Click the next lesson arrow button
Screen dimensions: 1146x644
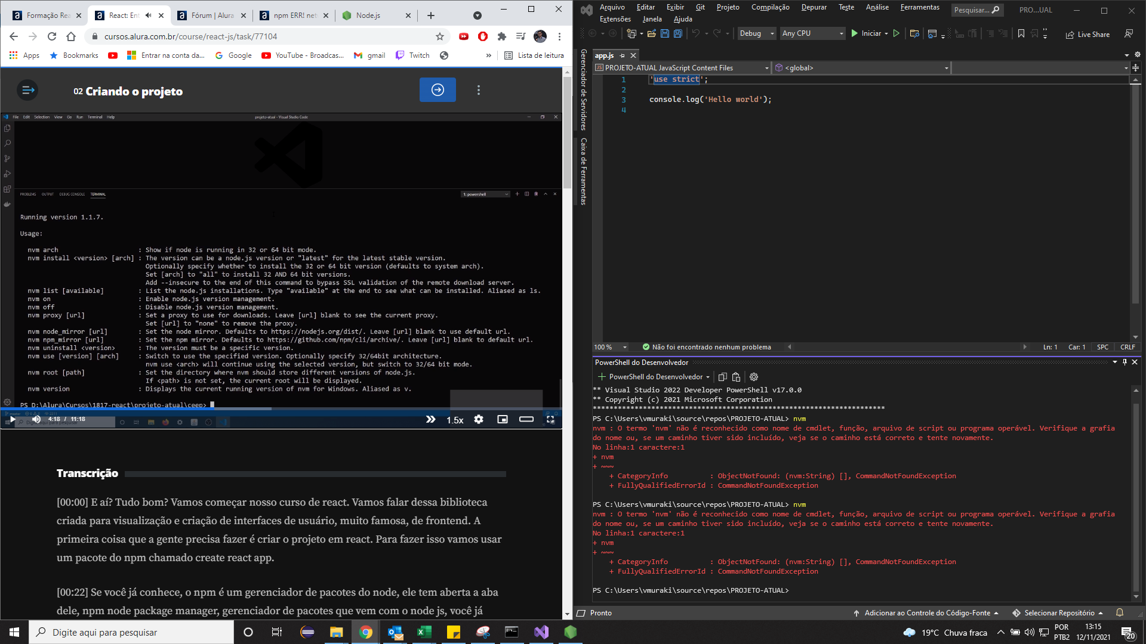tap(439, 89)
